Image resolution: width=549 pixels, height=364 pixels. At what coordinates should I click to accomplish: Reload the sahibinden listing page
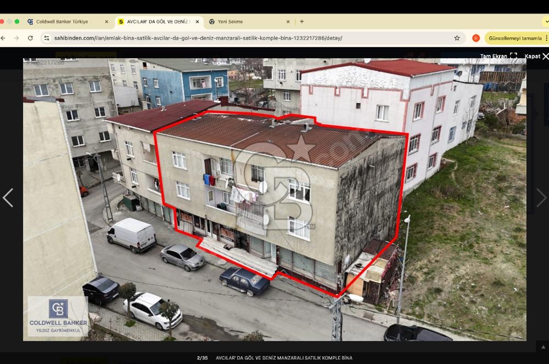point(30,38)
